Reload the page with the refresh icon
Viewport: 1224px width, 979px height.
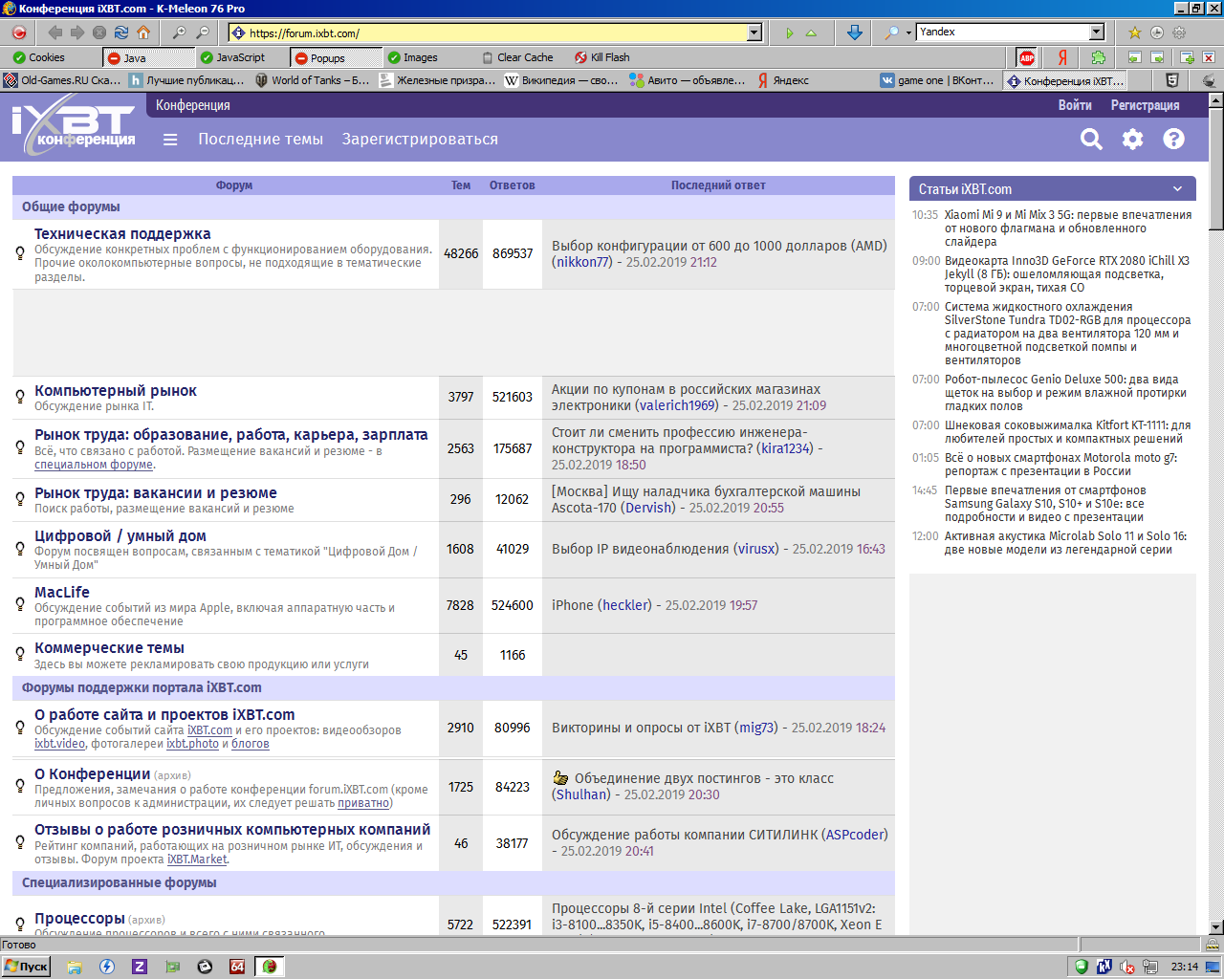pyautogui.click(x=121, y=33)
